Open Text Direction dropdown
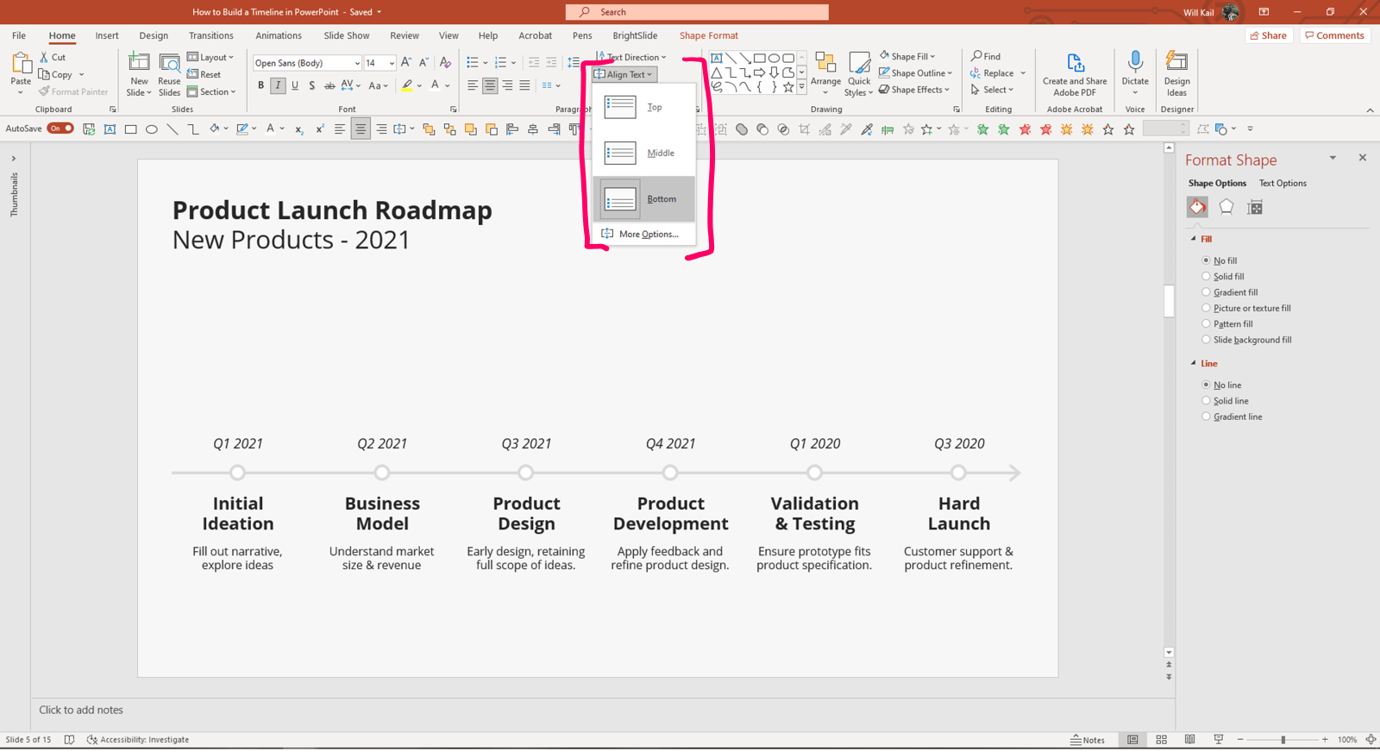The height and width of the screenshot is (752, 1380). point(631,57)
